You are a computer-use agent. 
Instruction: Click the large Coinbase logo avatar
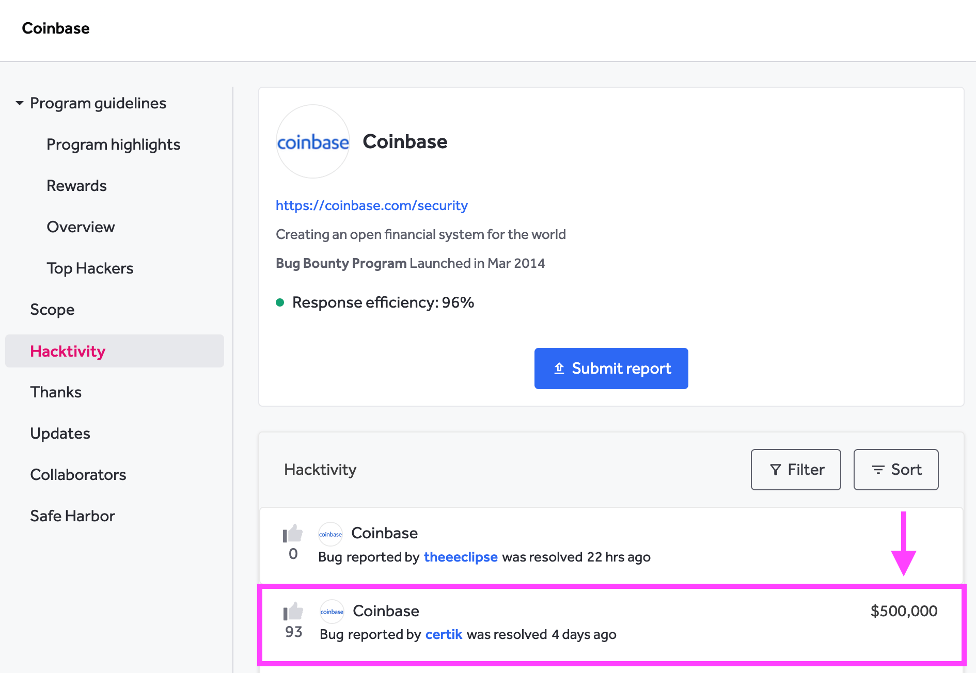pos(313,142)
